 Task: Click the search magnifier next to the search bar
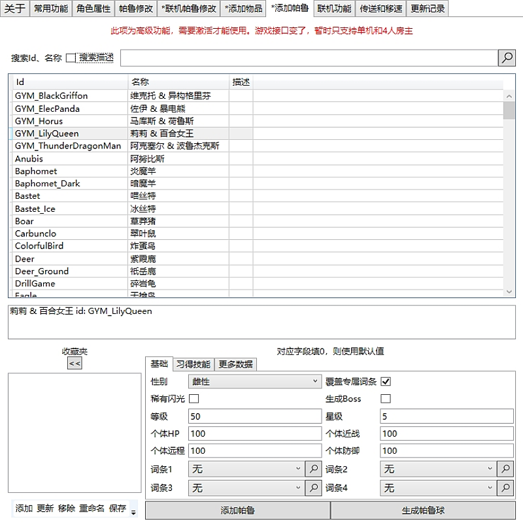pyautogui.click(x=507, y=58)
